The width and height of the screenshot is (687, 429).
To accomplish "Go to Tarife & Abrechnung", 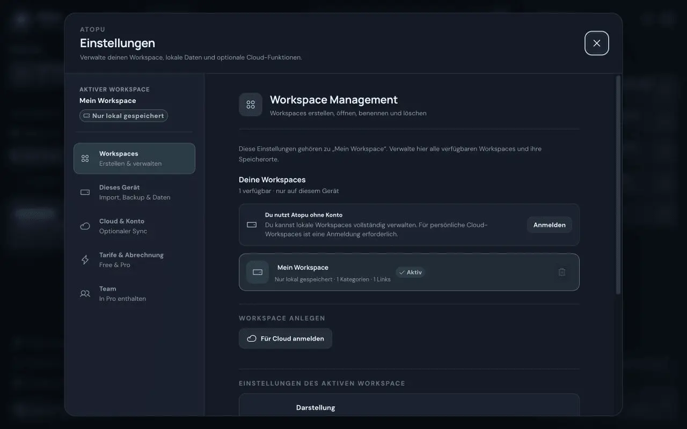I will (134, 260).
